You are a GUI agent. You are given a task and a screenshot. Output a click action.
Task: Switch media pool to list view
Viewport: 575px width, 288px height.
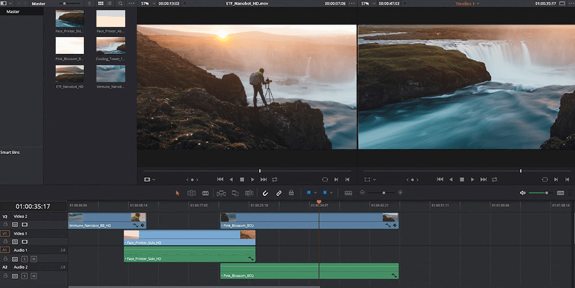pyautogui.click(x=110, y=4)
